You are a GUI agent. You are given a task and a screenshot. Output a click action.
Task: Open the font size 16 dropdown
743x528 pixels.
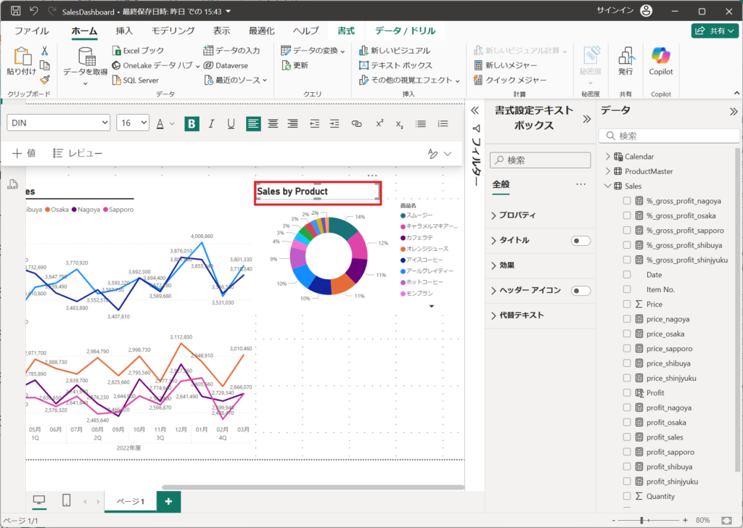tap(133, 123)
